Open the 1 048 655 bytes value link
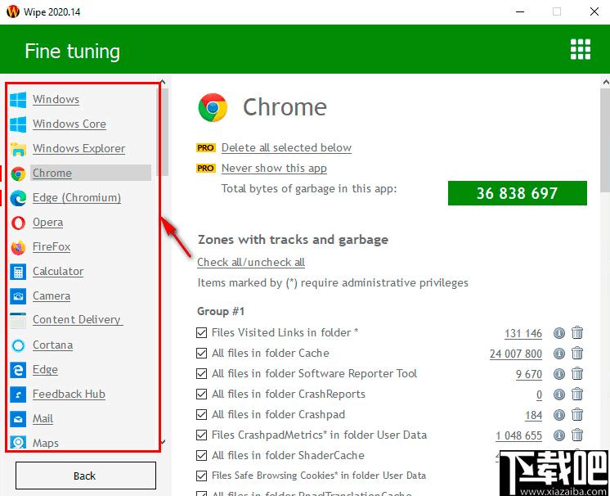610x496 pixels. coord(518,435)
